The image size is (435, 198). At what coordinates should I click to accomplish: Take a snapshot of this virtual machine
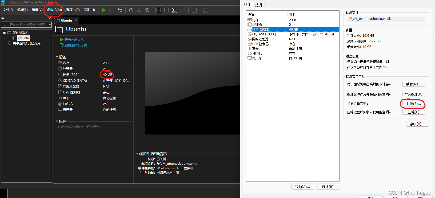[131, 10]
